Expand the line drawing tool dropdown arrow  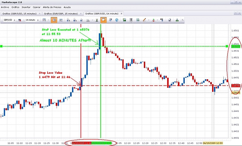[149, 20]
